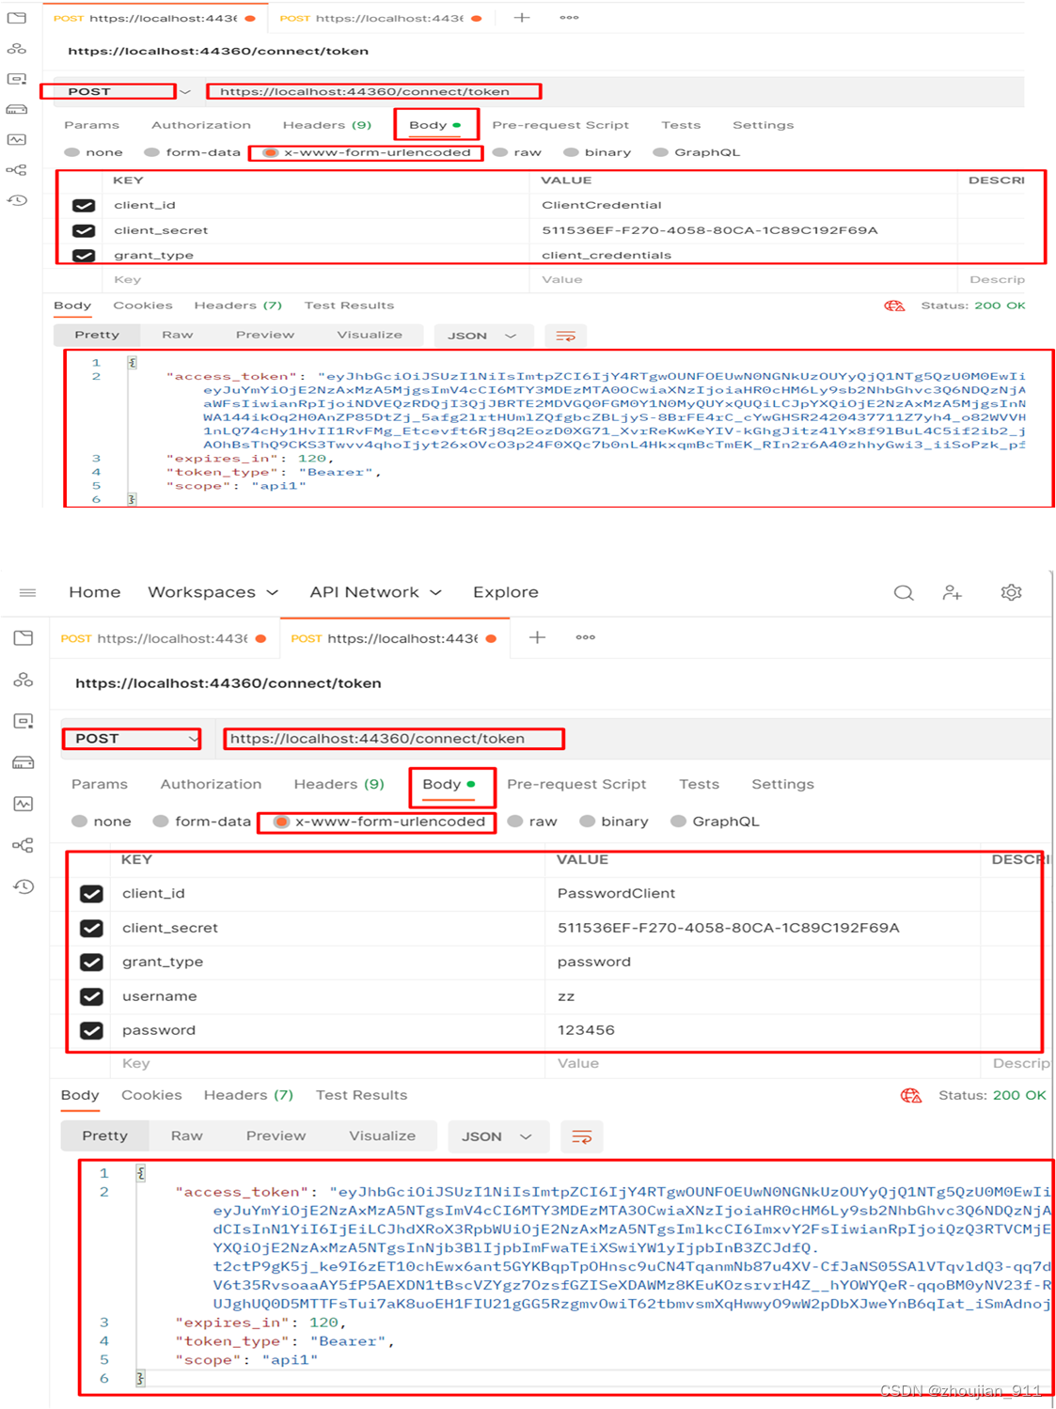Screen dimensions: 1056x1409
Task: Uncheck the password parameter checkbox
Action: point(91,1030)
